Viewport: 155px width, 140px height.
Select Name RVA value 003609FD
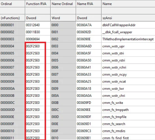point(89,103)
